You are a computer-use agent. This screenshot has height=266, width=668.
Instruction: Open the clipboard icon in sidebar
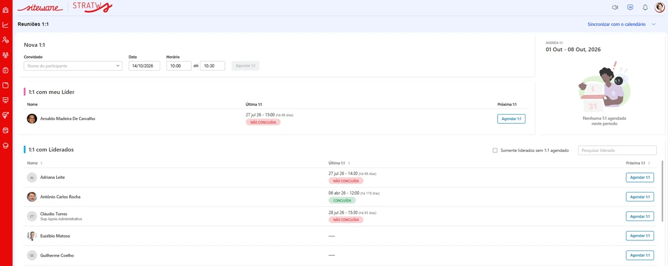click(x=6, y=70)
